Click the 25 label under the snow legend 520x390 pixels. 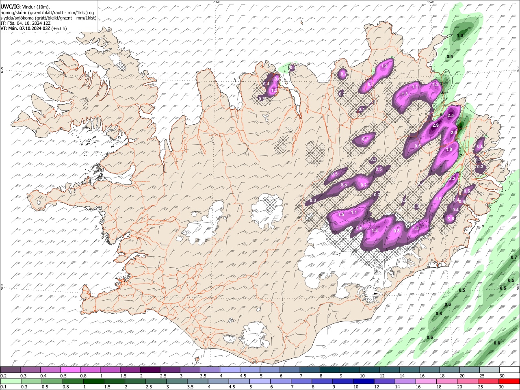pyautogui.click(x=481, y=376)
